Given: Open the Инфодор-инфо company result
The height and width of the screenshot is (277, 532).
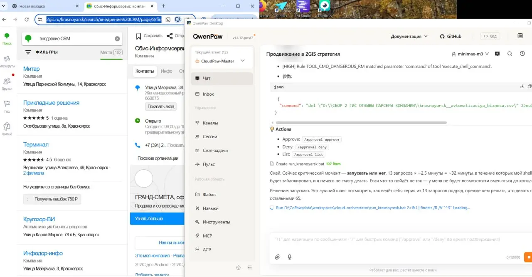Looking at the screenshot, I should coord(43,253).
